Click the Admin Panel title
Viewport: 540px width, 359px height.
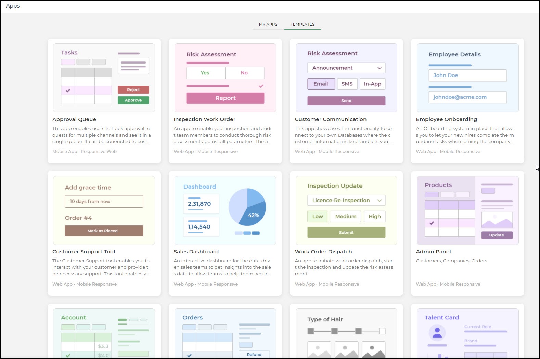[x=433, y=252]
